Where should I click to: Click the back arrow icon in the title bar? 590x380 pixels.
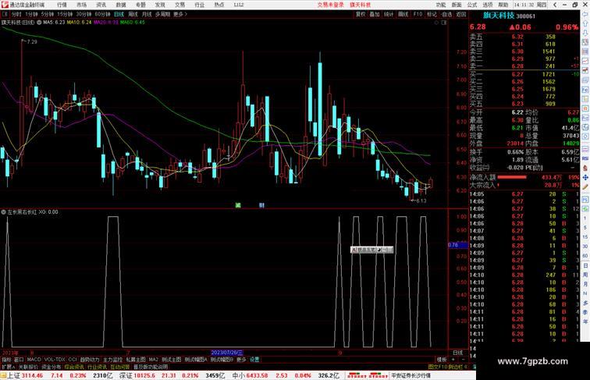[x=555, y=5]
